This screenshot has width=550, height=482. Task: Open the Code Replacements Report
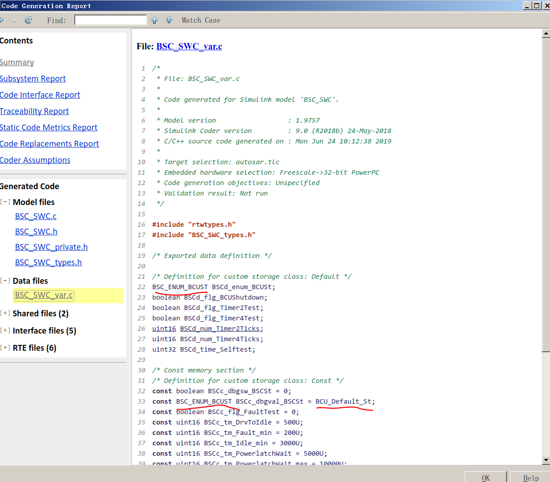(49, 144)
